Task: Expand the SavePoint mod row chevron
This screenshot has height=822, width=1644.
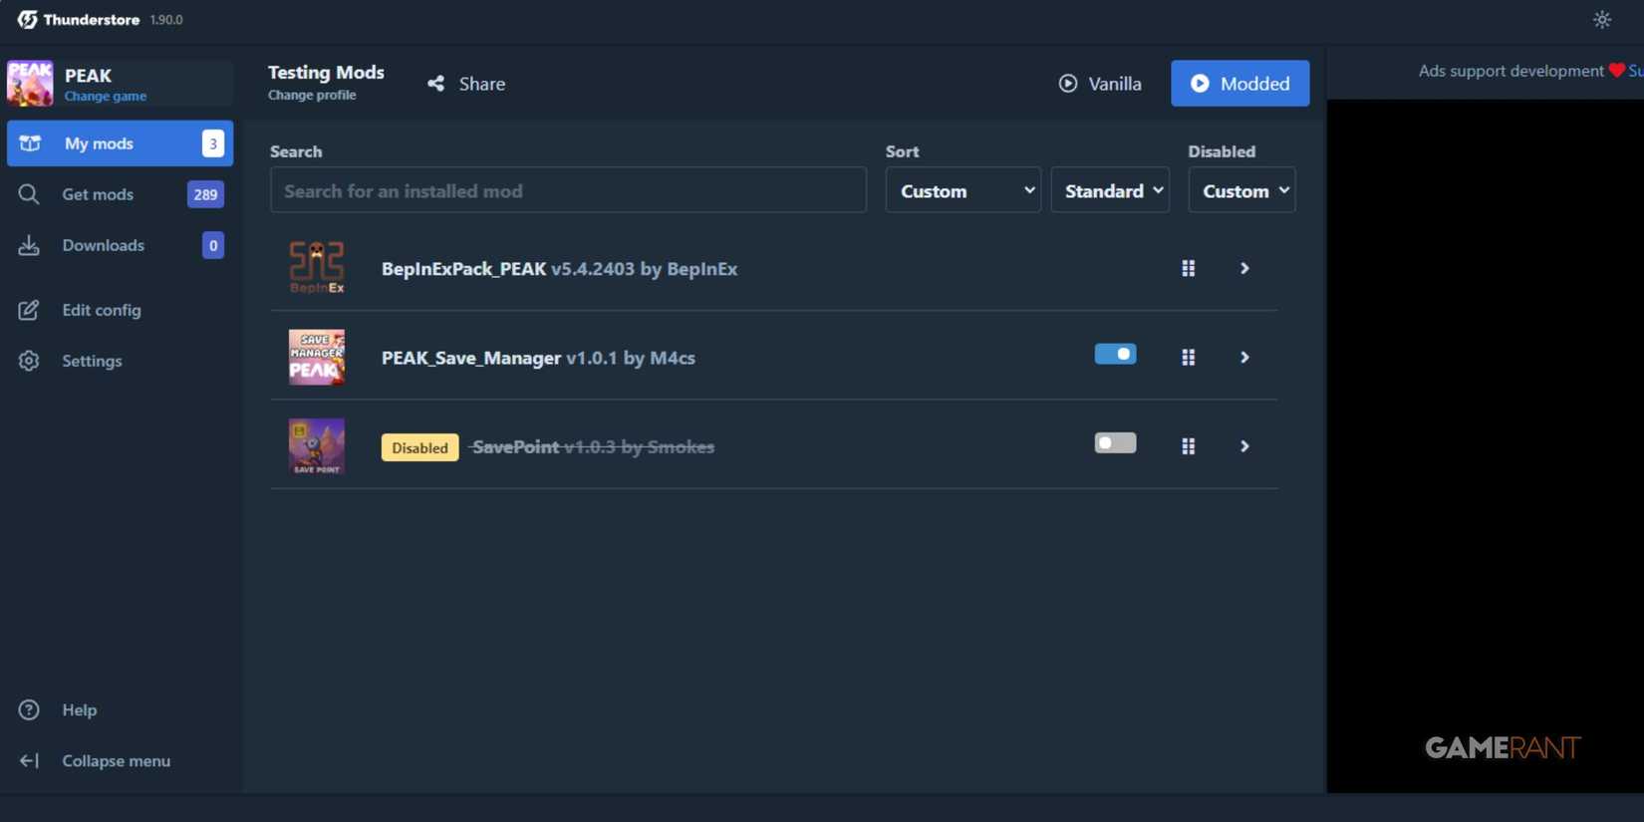Action: [x=1244, y=446]
